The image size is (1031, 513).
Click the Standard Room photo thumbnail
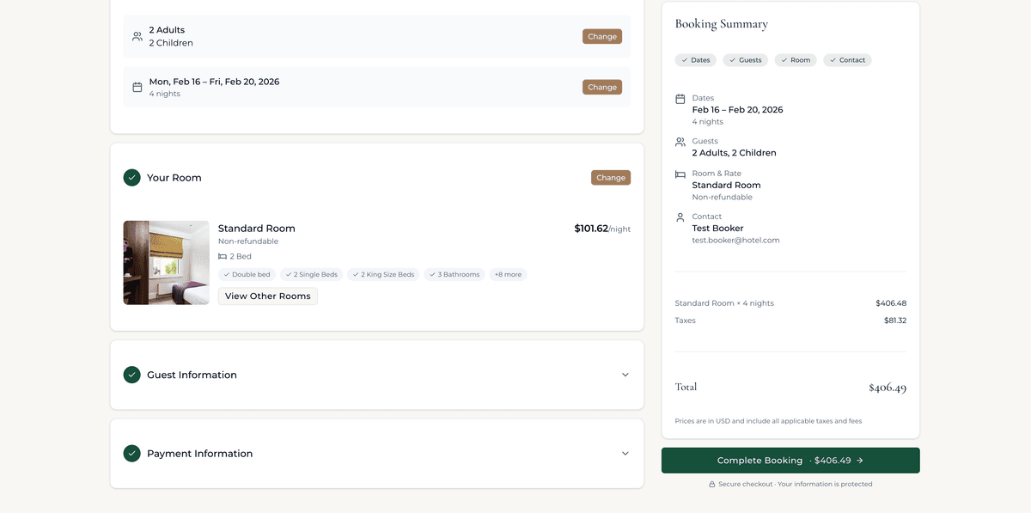click(166, 262)
